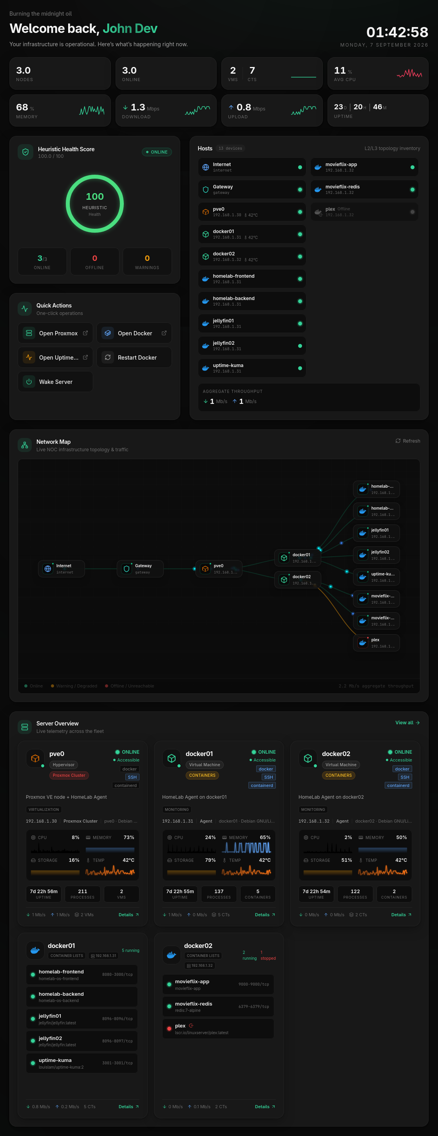Click the containerd badge on docker01 card
438x1136 pixels.
coord(262,785)
